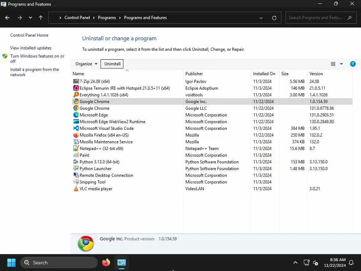Click the Python Launcher icon
361x271 pixels.
click(x=76, y=168)
